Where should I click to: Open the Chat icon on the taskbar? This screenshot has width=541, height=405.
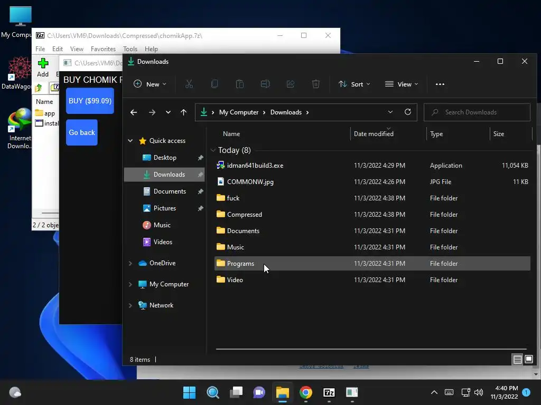259,392
